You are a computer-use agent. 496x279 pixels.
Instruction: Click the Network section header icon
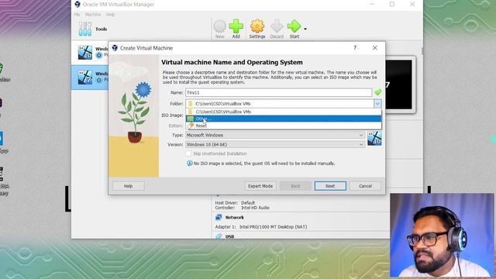(219, 217)
